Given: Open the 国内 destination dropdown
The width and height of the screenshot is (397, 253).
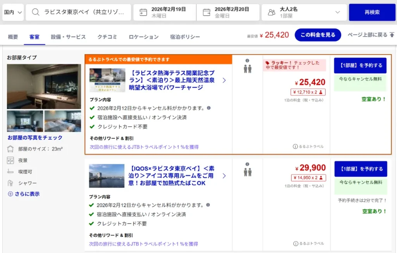Looking at the screenshot, I should [x=13, y=12].
